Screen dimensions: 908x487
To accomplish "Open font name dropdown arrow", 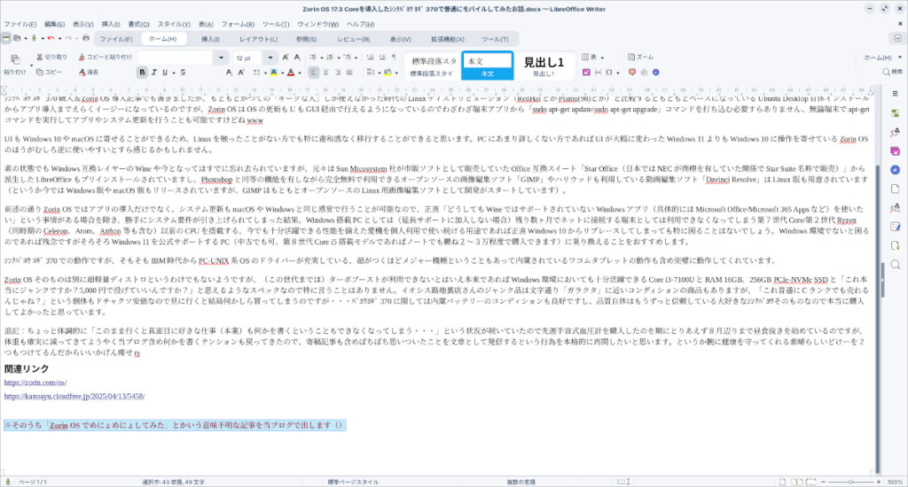I will coord(221,58).
